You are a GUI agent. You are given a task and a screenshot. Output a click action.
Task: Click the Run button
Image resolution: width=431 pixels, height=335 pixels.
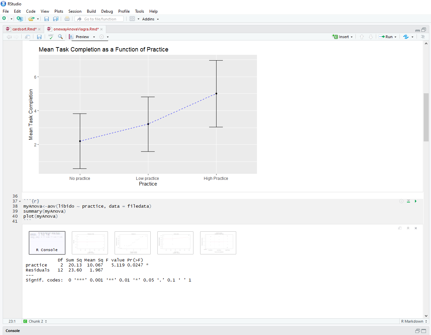[386, 37]
